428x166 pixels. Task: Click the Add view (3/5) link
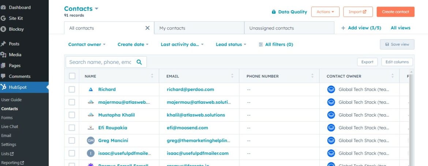pyautogui.click(x=361, y=28)
